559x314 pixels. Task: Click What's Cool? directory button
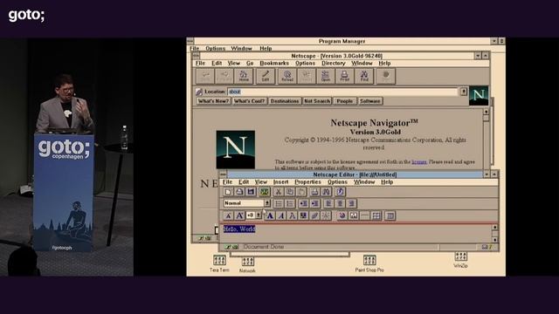point(250,101)
